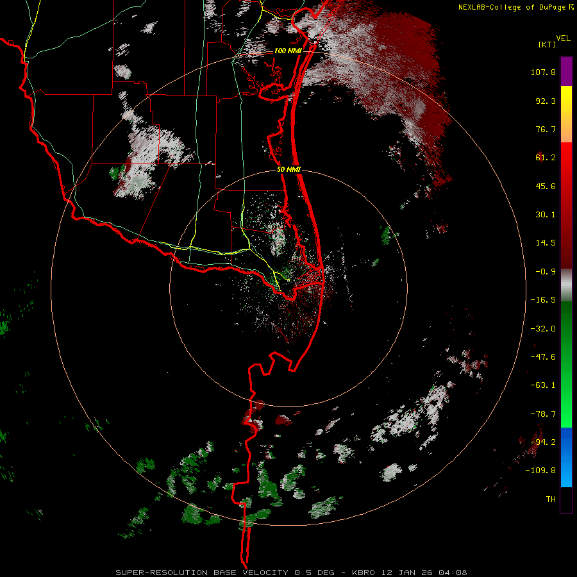The image size is (577, 577).
Task: Pick the purple segment of the velocity color bar
Action: pyautogui.click(x=566, y=71)
